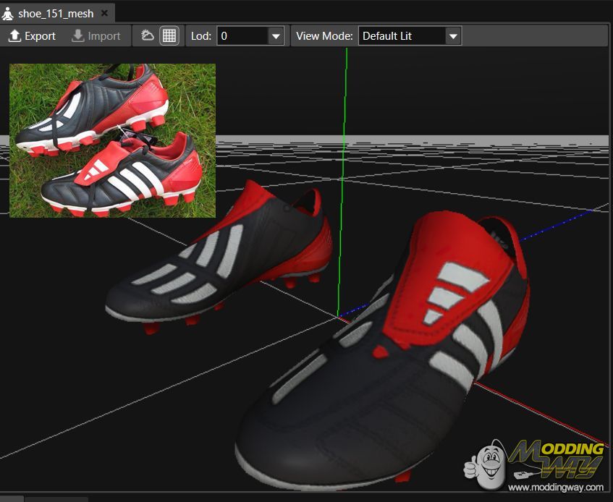Open the www.moddingway.com link
613x502 pixels.
pos(555,487)
